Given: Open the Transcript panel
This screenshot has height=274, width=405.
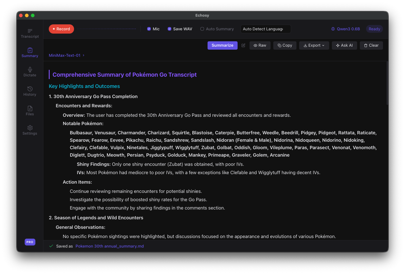Looking at the screenshot, I should point(30,33).
